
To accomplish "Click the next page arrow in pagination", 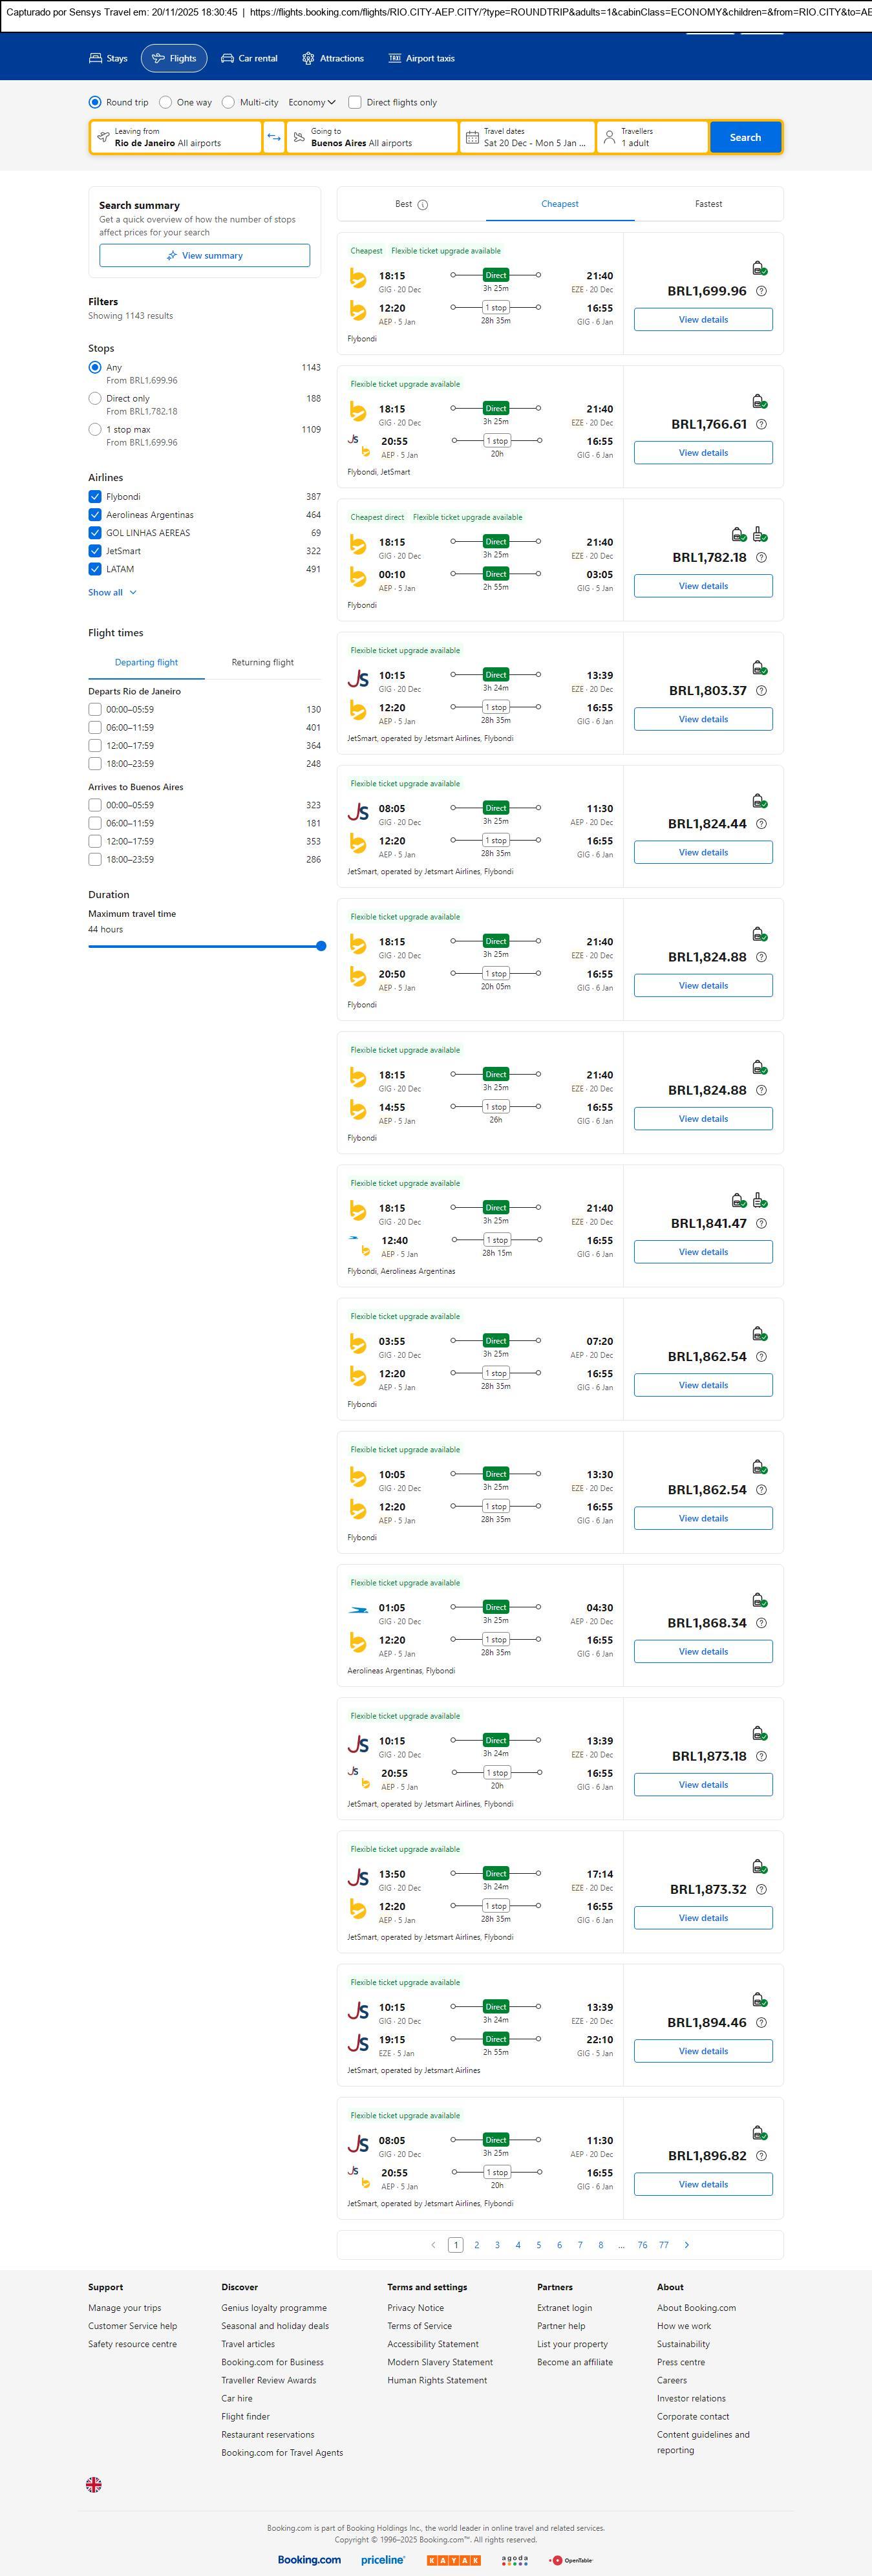I will tap(686, 2245).
